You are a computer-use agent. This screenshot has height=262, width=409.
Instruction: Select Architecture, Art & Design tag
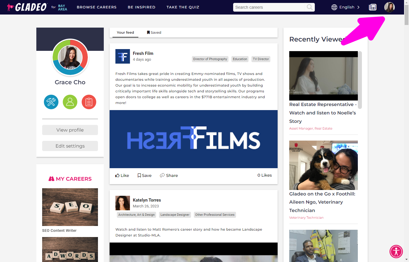136,215
